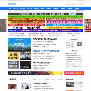The height and width of the screenshot is (91, 91).
Task: Open 12月到店付款 瓜分亿元奖池 carousel slide
Action: [x=19, y=45]
